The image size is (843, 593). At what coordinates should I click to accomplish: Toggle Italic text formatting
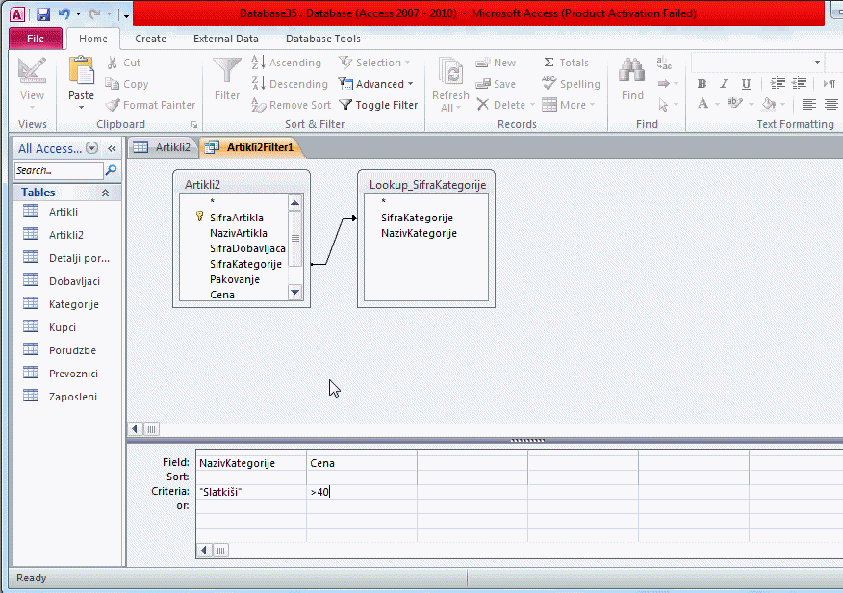point(722,84)
